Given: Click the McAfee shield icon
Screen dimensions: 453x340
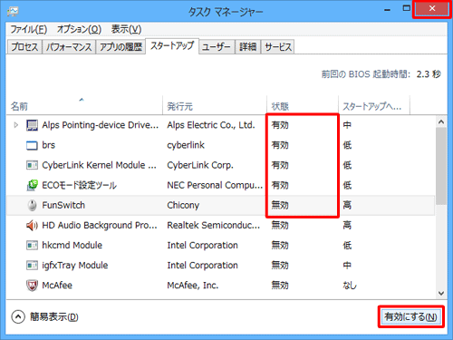Looking at the screenshot, I should [x=32, y=286].
